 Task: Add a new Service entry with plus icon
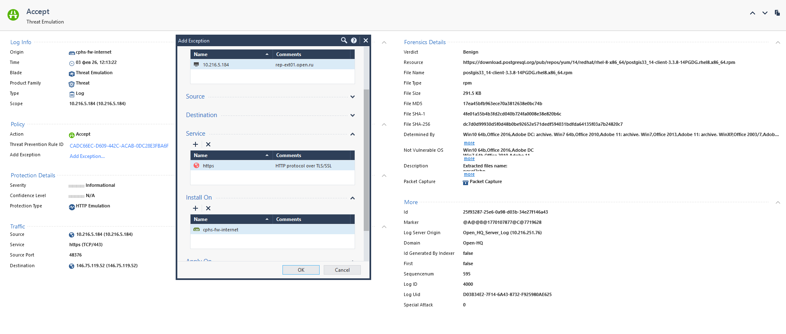[195, 144]
